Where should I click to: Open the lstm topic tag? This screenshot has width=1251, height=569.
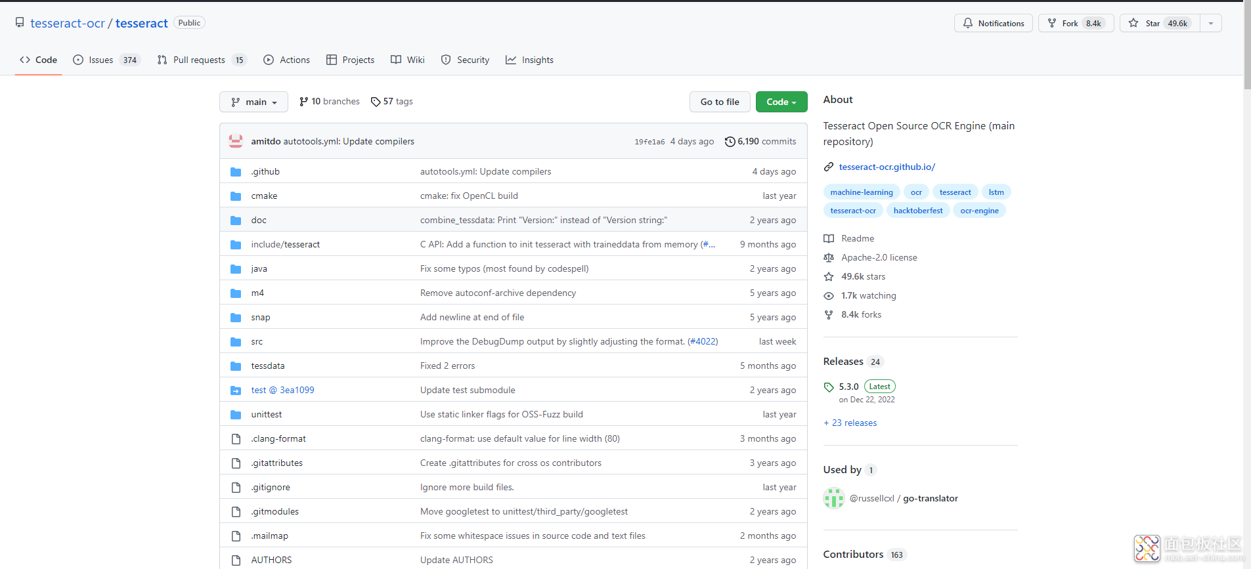[996, 192]
